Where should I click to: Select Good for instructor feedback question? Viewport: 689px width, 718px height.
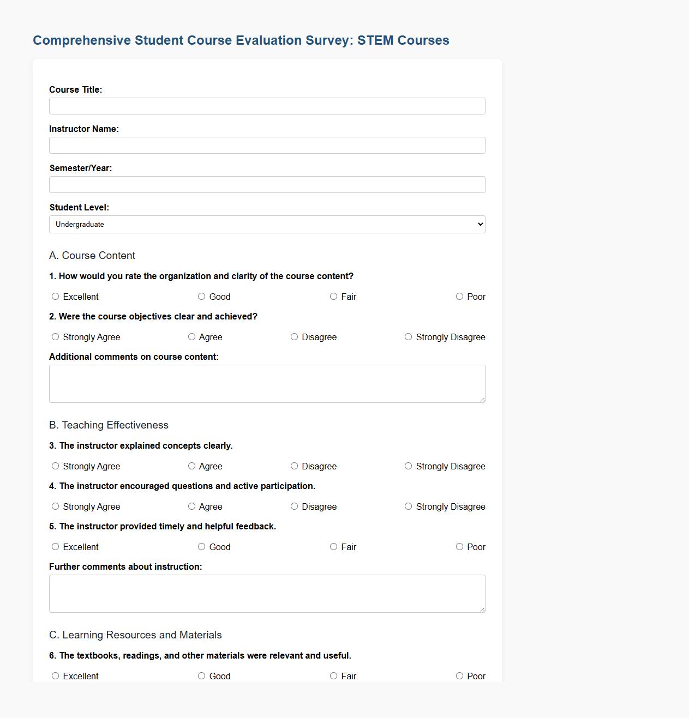[x=201, y=546]
